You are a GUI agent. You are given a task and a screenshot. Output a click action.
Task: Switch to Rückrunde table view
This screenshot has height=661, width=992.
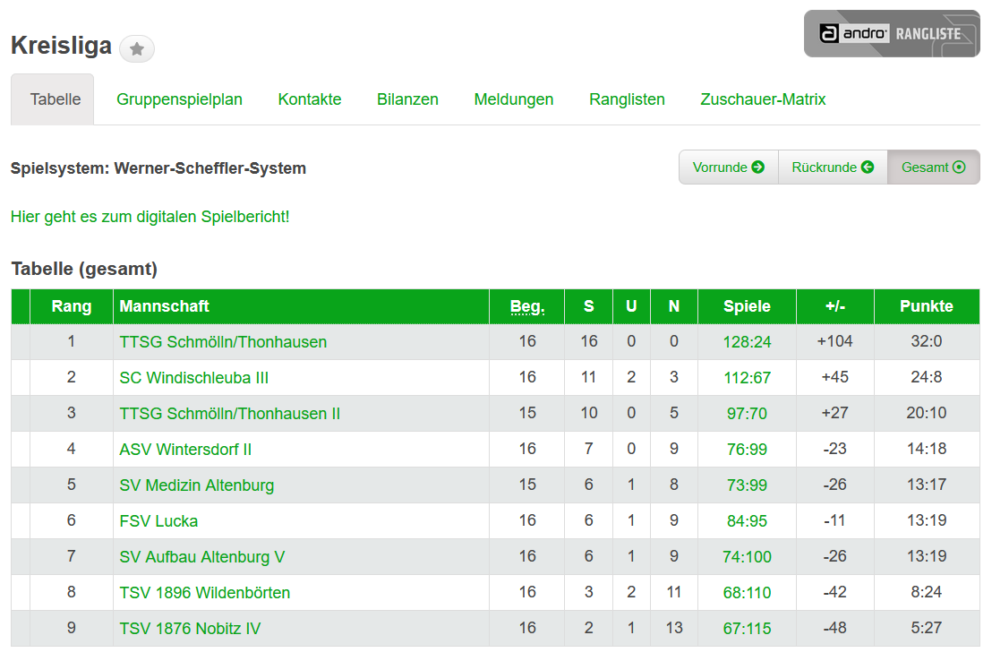833,167
